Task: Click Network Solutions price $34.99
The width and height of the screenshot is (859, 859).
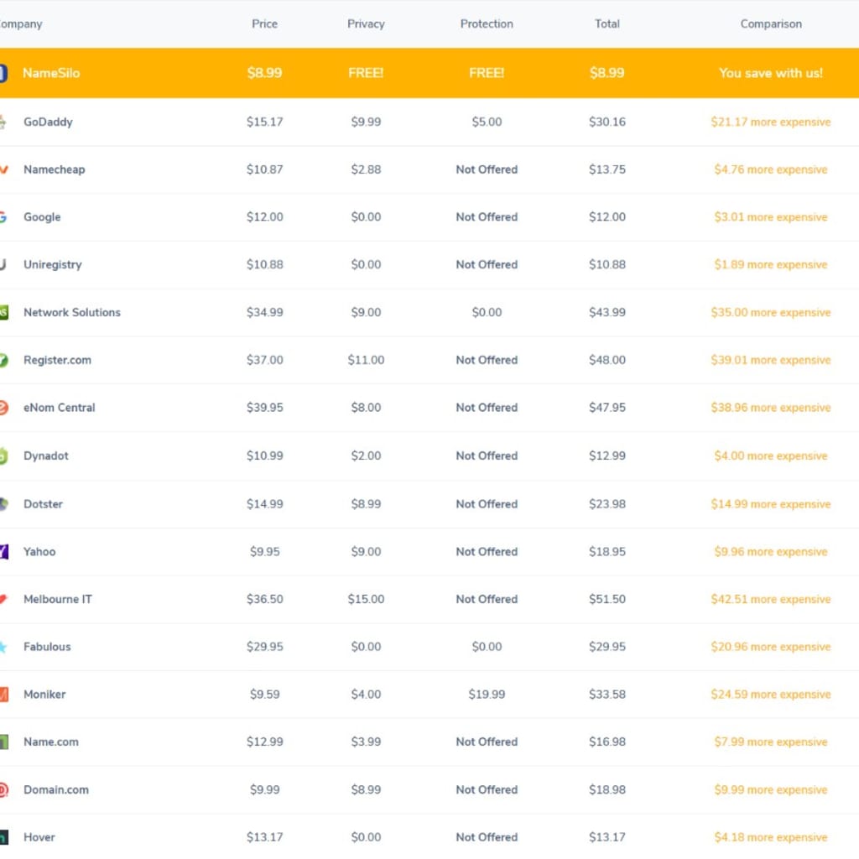Action: pos(264,312)
